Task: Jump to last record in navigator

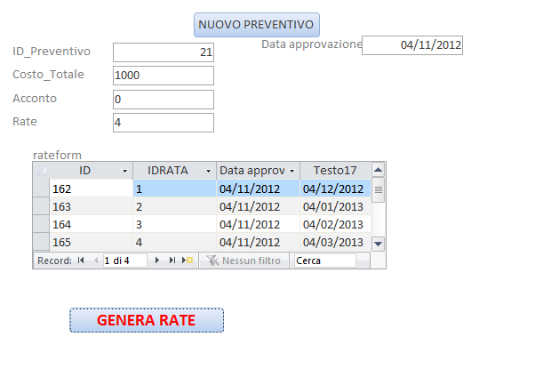Action: pos(172,261)
